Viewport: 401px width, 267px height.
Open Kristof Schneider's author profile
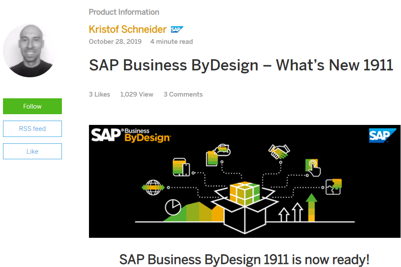click(127, 29)
